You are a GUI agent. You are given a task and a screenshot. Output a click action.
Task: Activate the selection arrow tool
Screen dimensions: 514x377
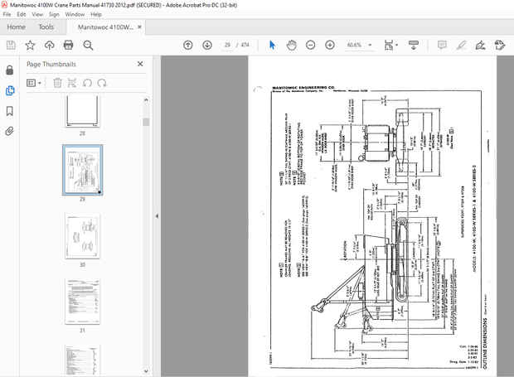(273, 45)
